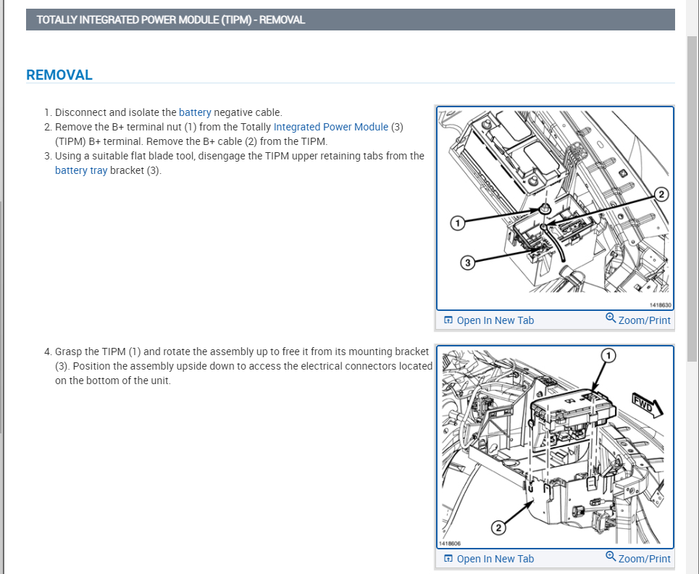
Task: Click magnifier icon below the second diagram
Action: [611, 557]
